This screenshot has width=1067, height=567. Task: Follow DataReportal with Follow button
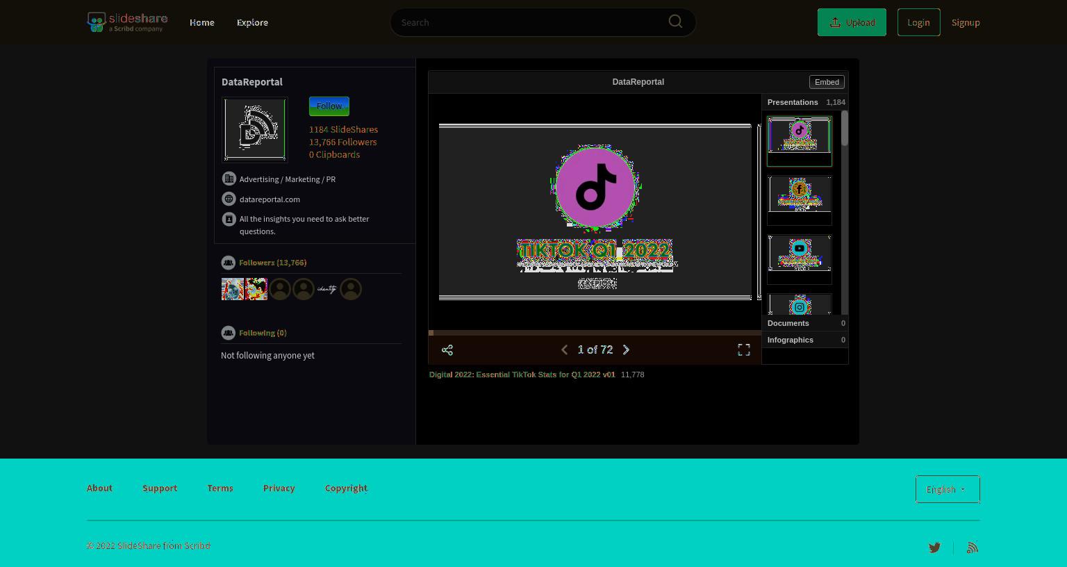329,106
